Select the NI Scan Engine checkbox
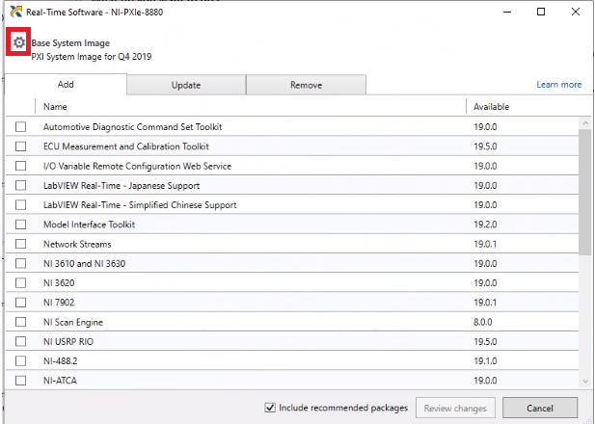Screen dimensions: 595x424 20,322
